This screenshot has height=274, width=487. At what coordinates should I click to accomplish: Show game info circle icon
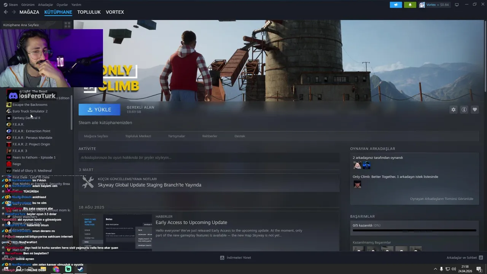464,110
